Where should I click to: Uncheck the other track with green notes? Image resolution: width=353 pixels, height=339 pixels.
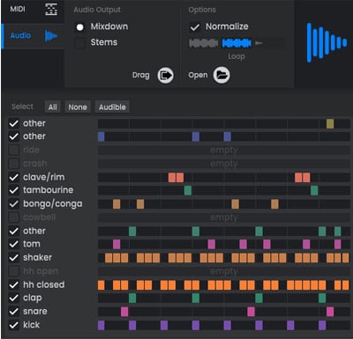pyautogui.click(x=13, y=232)
